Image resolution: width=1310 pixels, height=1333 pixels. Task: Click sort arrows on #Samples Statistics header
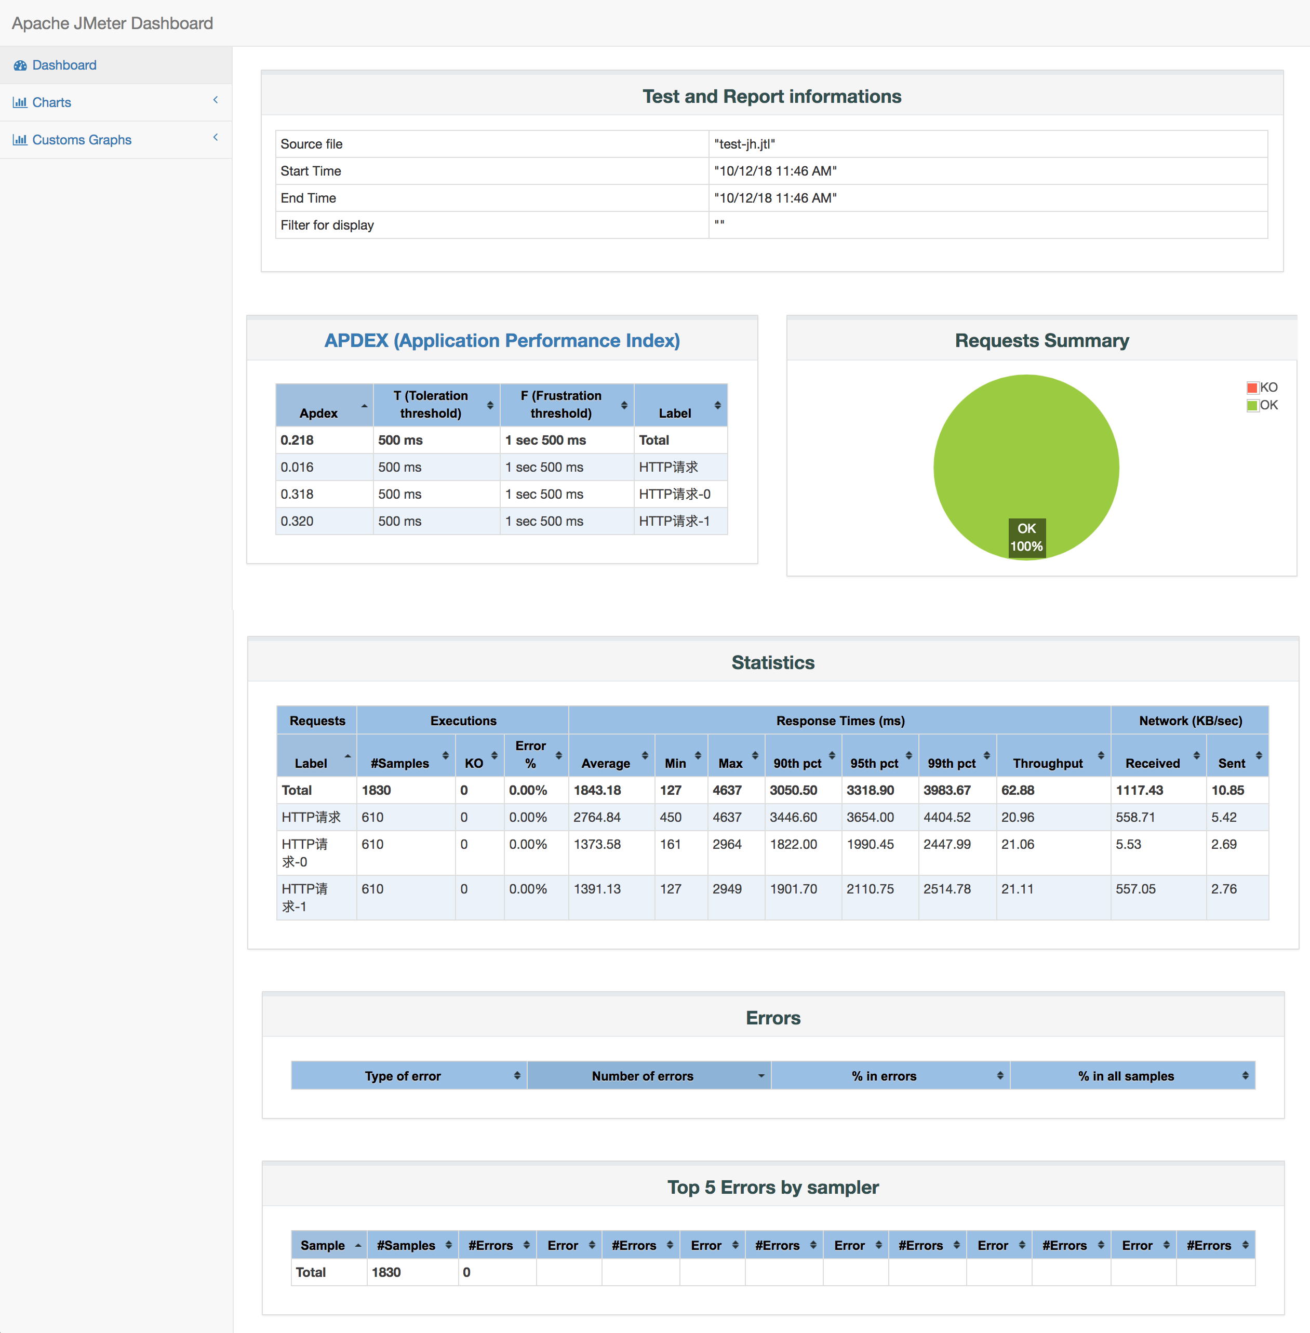(445, 756)
